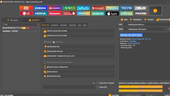Open the FASTBOOT toolbar button
Image resolution: width=170 pixels, height=96 pixels.
pyautogui.click(x=135, y=19)
